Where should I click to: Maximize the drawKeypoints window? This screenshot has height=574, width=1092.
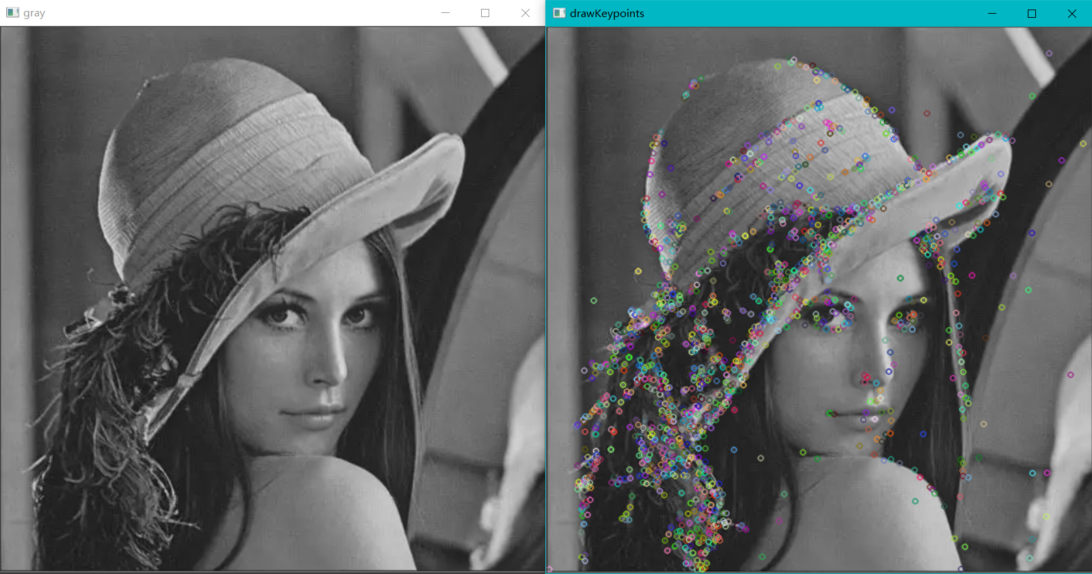coord(1032,14)
